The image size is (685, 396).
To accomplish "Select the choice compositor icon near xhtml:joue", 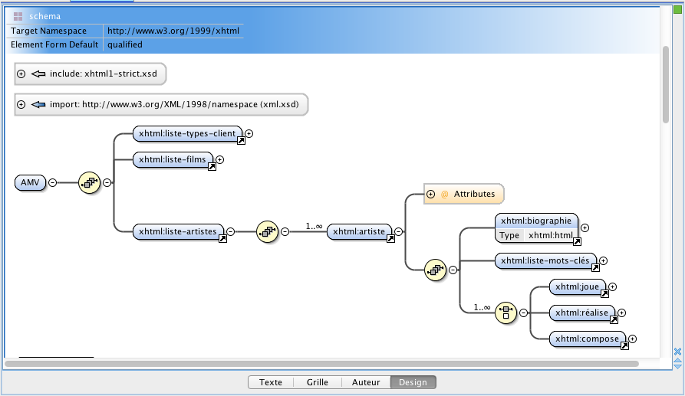I will click(506, 313).
